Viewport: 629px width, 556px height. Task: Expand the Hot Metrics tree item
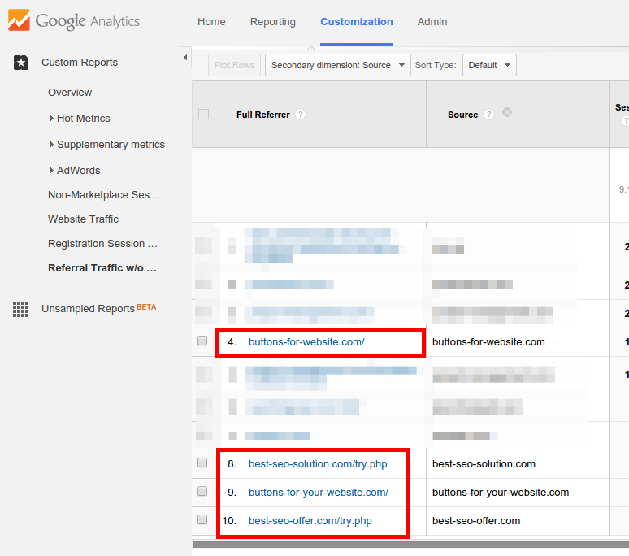click(52, 119)
